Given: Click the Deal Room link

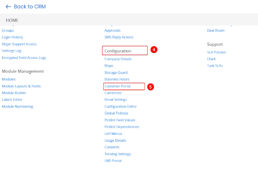Looking at the screenshot, I should click(216, 30).
